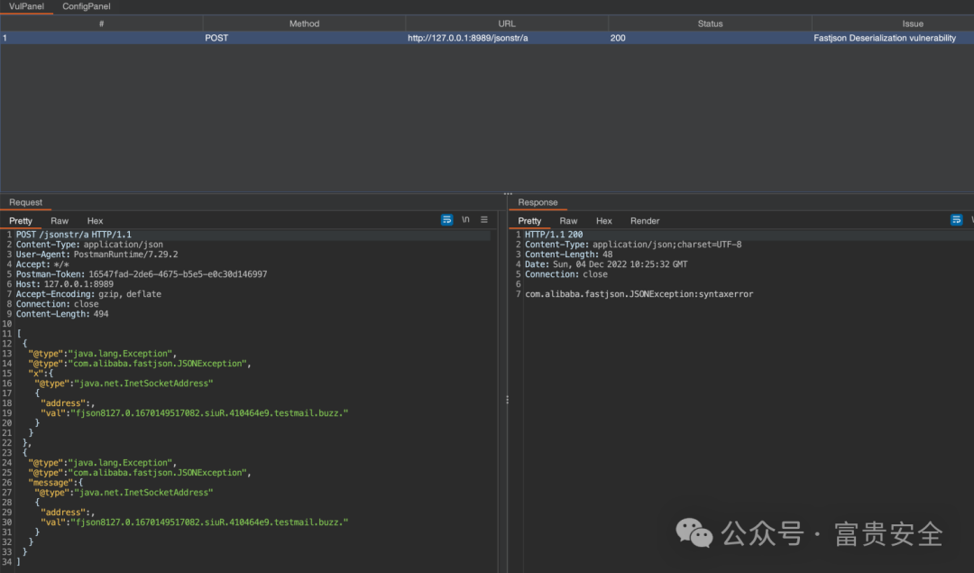Click the horizontal splitter handle above Response panel
Viewport: 974px width, 573px height.
point(508,193)
